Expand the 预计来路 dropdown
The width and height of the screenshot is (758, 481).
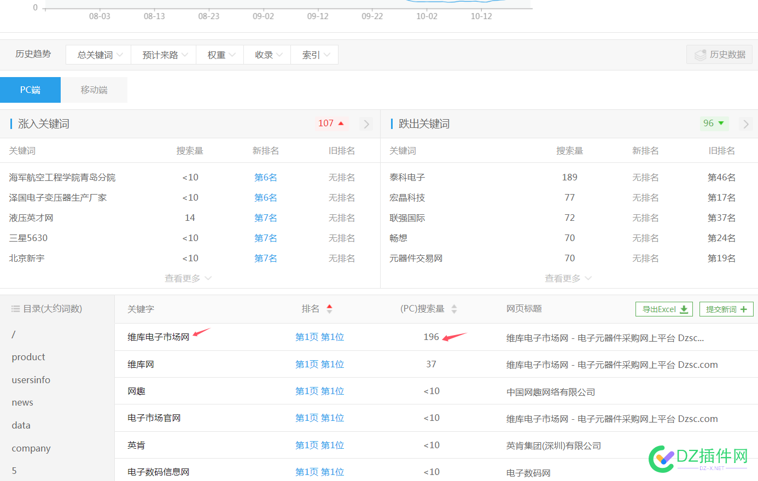pyautogui.click(x=164, y=55)
